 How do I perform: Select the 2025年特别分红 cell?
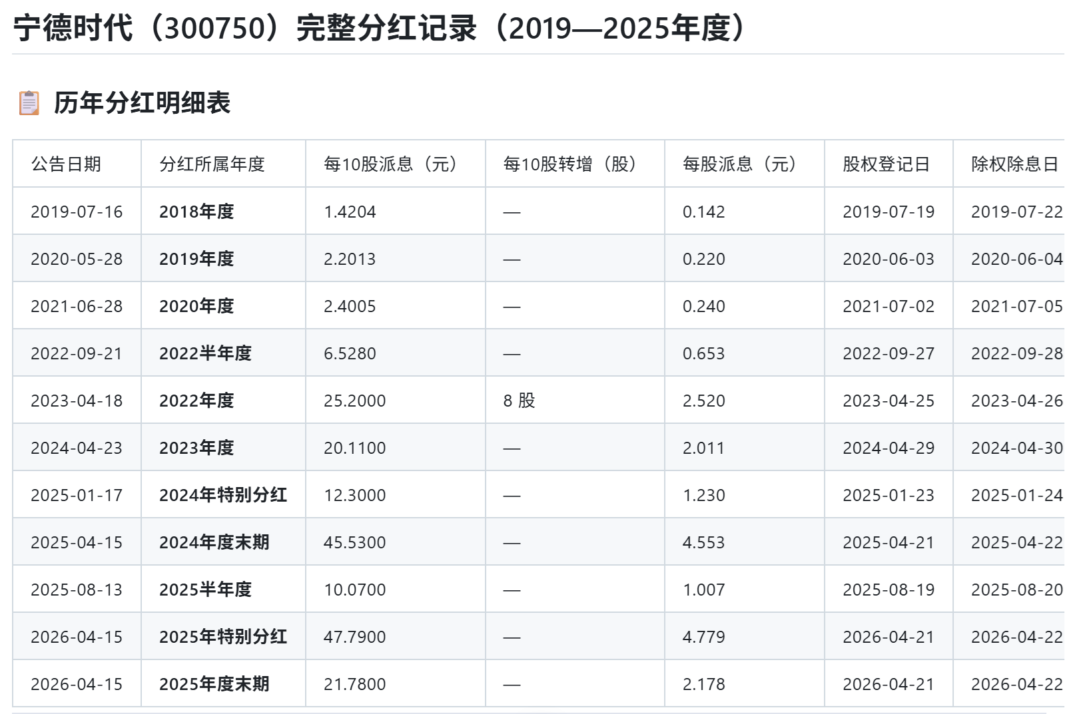(x=223, y=637)
